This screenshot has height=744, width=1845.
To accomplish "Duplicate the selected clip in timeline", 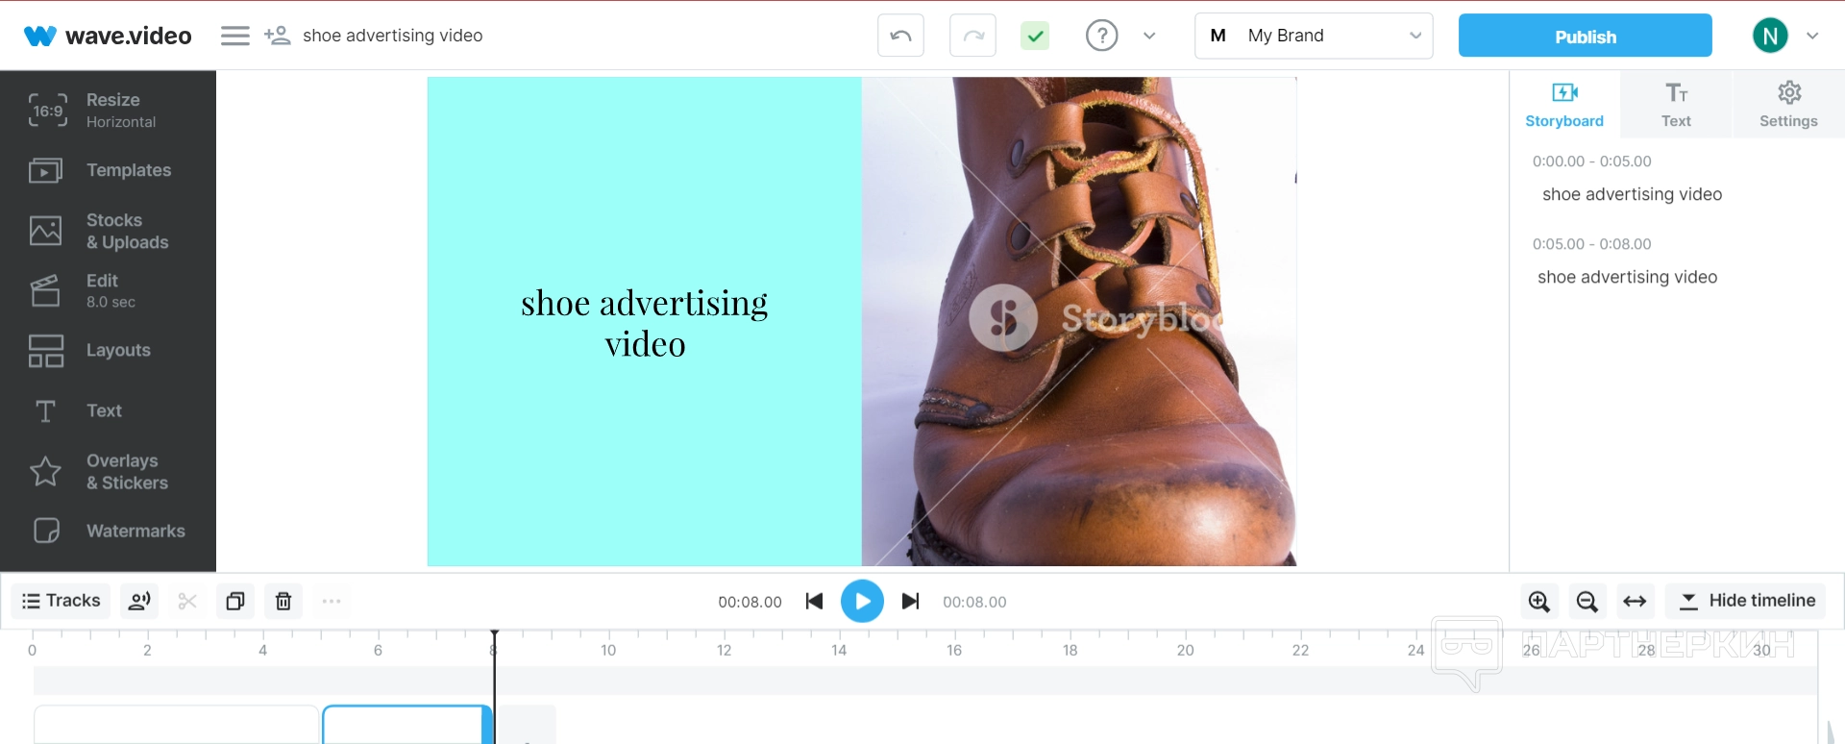I will [x=235, y=602].
